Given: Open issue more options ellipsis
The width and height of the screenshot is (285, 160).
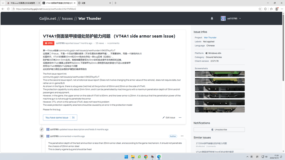Looking at the screenshot, I should coord(180,118).
